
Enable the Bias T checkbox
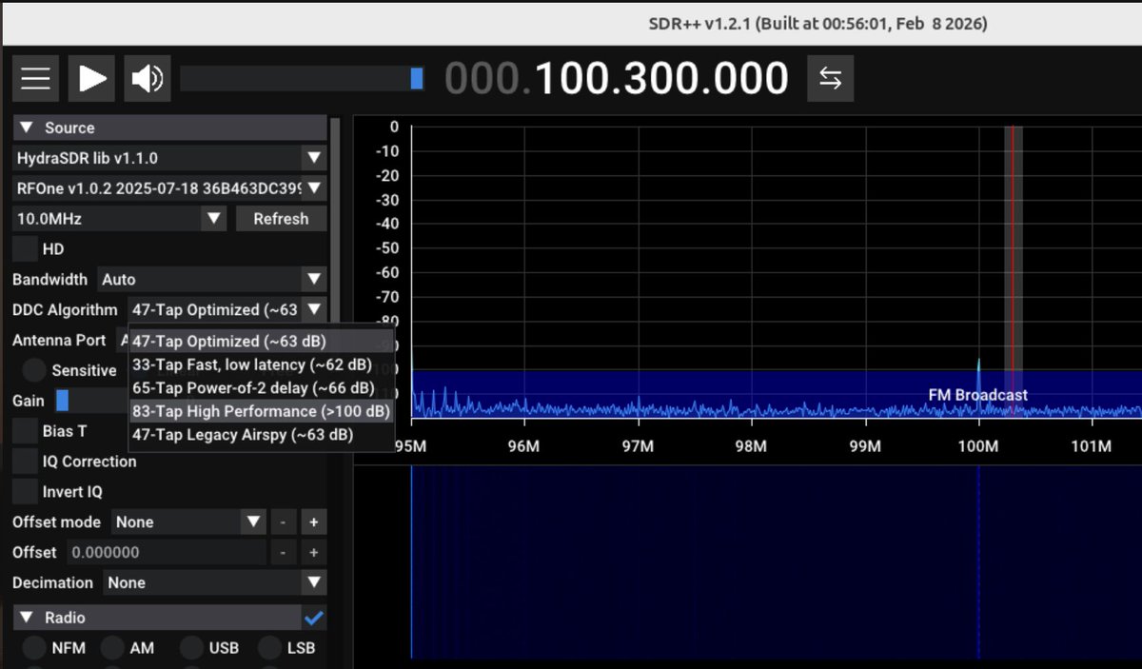(25, 431)
